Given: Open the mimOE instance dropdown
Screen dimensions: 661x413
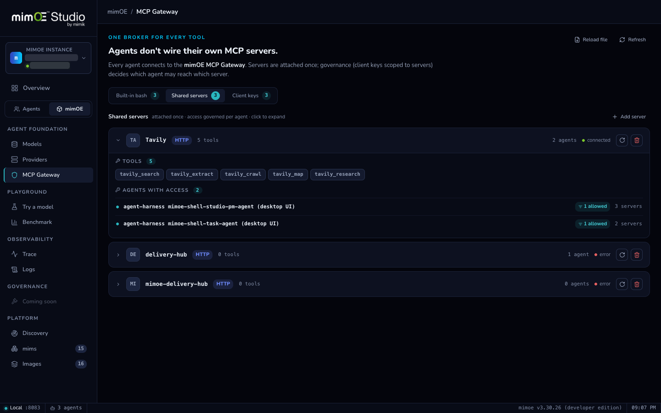Looking at the screenshot, I should tap(84, 58).
